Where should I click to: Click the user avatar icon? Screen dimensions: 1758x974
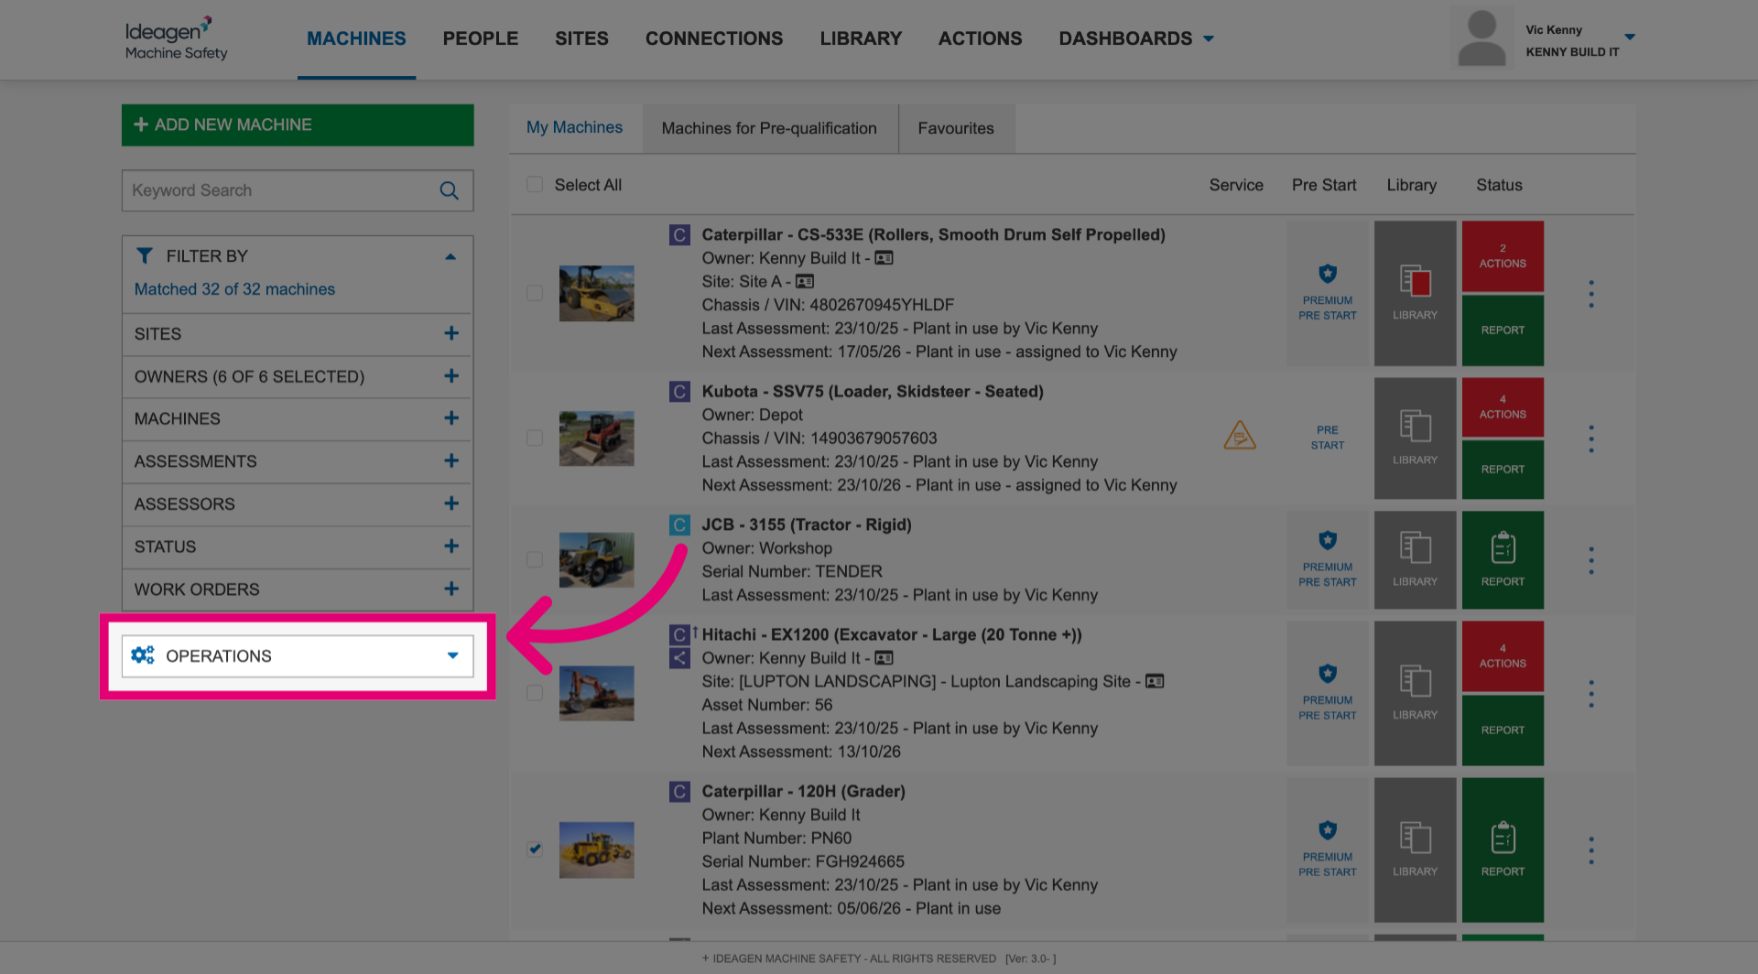pos(1481,38)
